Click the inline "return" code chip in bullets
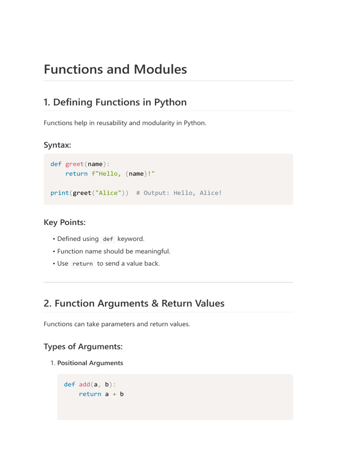Screen dimensions: 337x450 click(x=82, y=264)
